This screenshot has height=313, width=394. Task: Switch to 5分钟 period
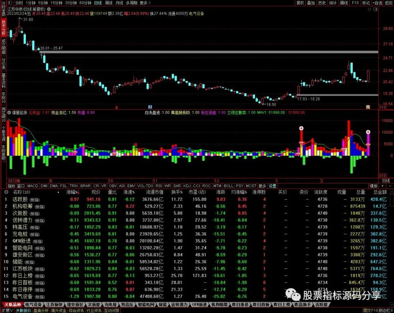pos(43,3)
